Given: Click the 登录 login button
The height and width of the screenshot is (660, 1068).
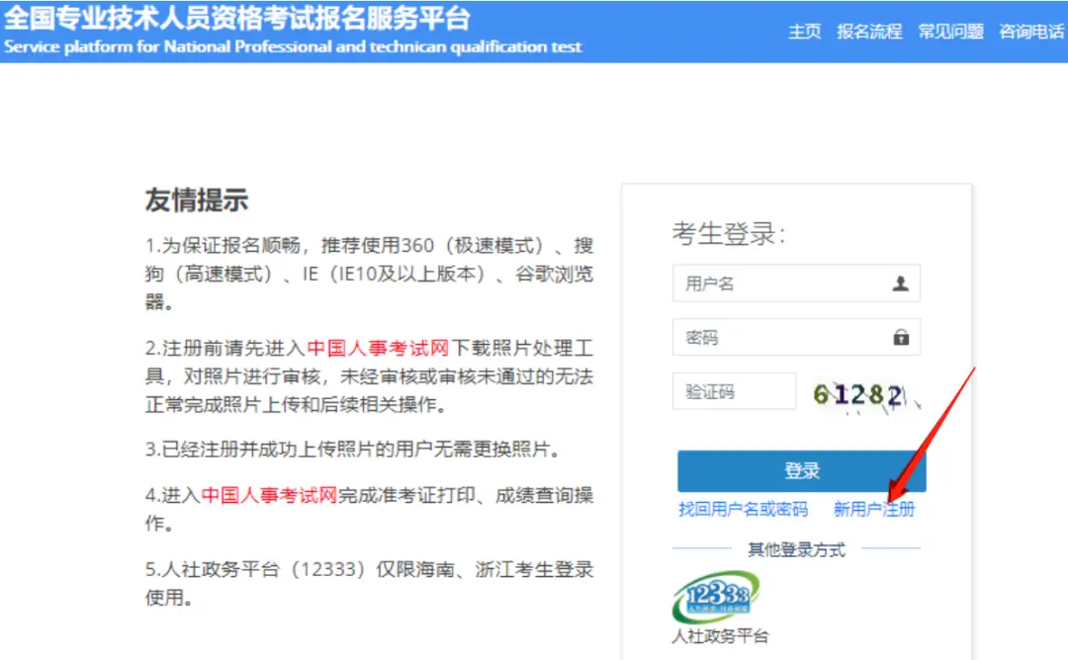Looking at the screenshot, I should (x=801, y=470).
